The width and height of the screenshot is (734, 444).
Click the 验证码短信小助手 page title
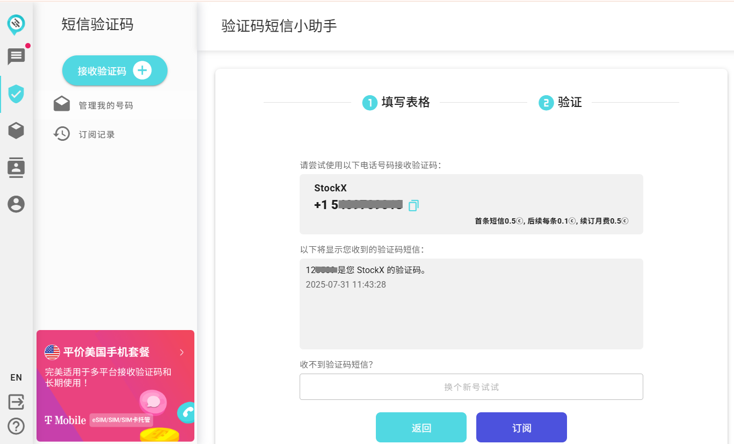click(279, 26)
